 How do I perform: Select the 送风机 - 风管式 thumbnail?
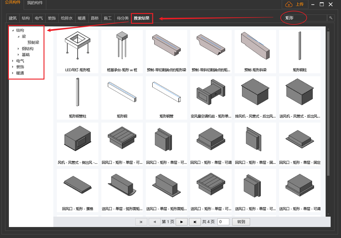(x=300, y=98)
